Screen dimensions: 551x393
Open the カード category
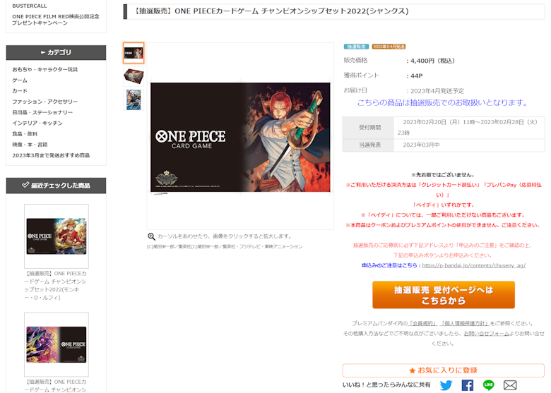pos(20,91)
